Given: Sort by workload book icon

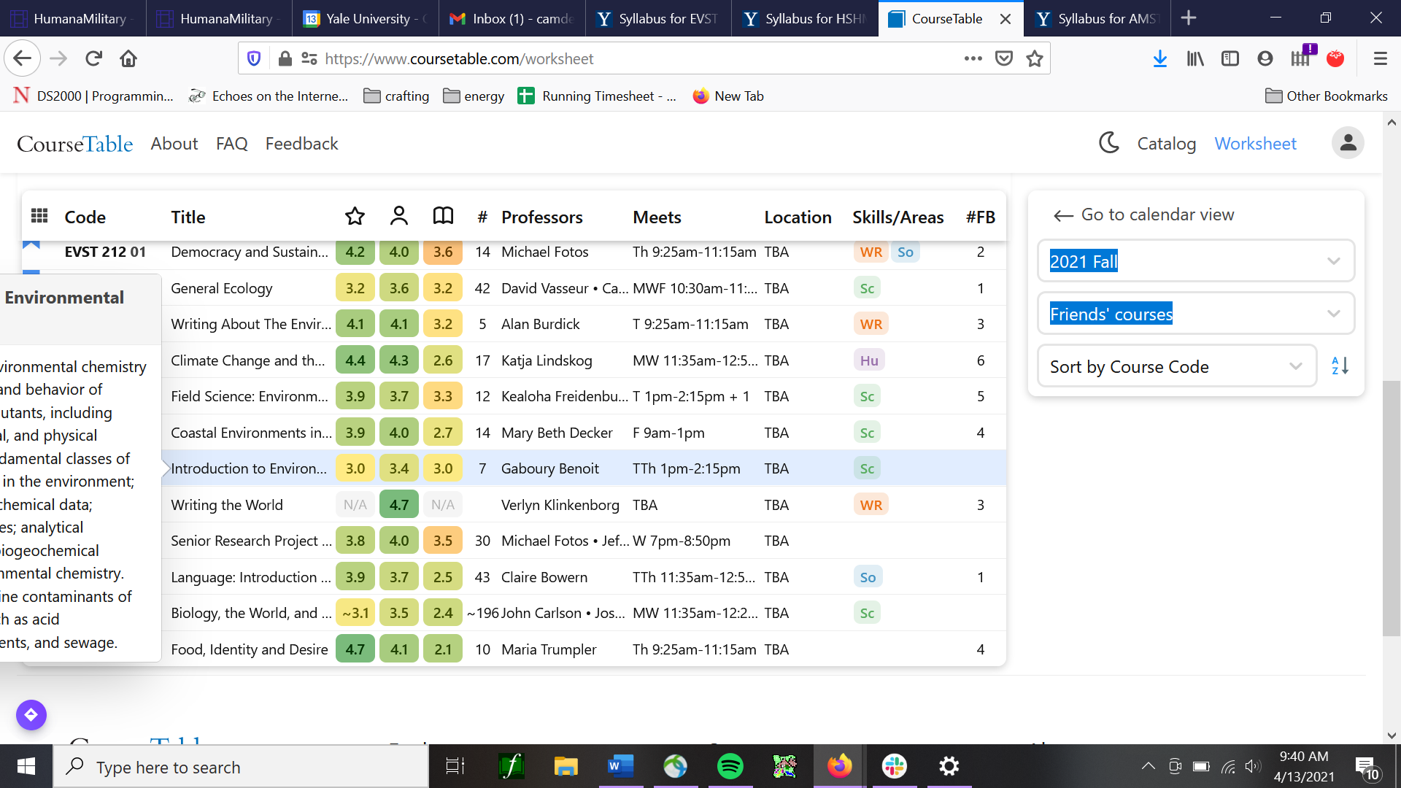Looking at the screenshot, I should point(443,216).
